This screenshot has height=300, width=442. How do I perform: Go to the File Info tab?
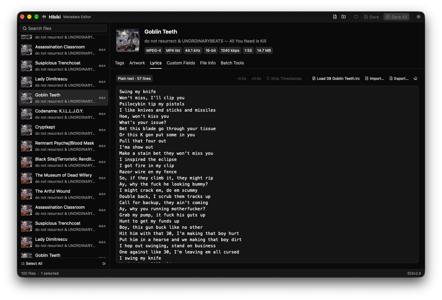point(208,63)
